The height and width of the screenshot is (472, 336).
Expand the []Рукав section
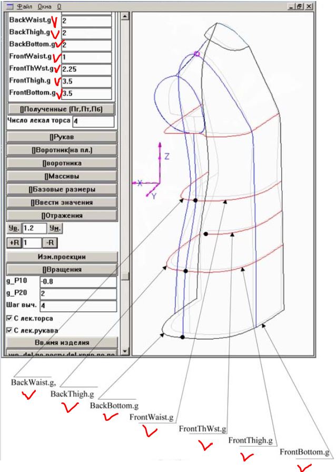pos(62,137)
